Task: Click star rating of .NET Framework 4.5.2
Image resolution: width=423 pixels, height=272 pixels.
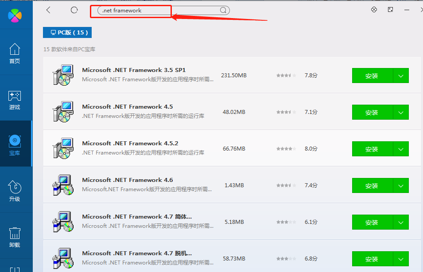Action: point(286,148)
